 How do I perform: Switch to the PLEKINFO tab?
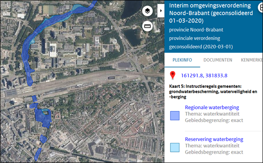coord(182,60)
